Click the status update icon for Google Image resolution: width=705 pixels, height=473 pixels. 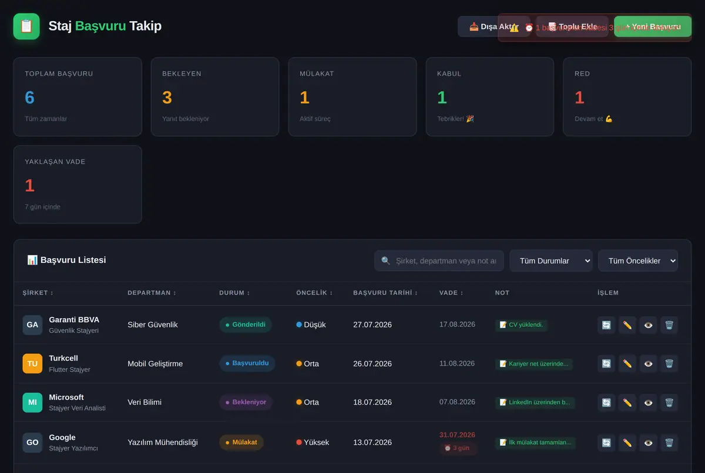coord(606,442)
